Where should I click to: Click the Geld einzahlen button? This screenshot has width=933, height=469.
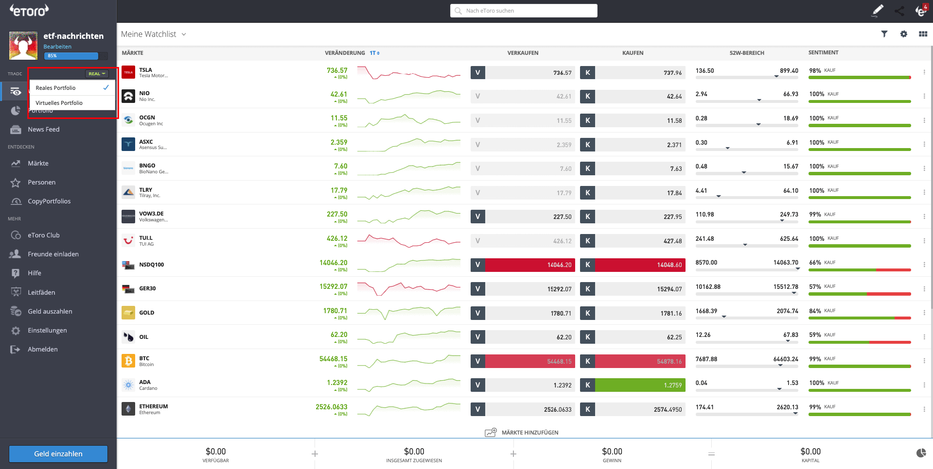coord(58,454)
